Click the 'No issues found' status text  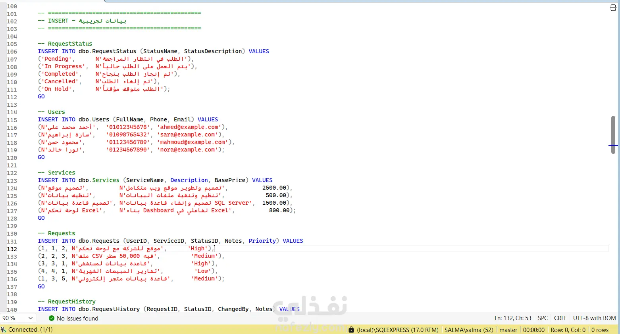(x=77, y=319)
